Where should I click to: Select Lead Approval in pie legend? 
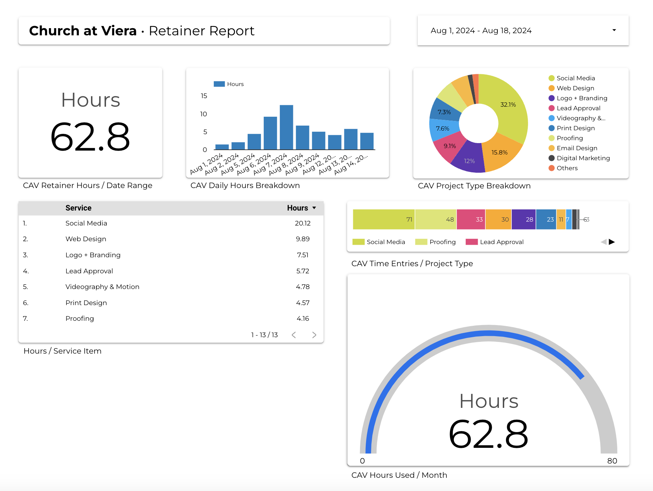coord(574,108)
